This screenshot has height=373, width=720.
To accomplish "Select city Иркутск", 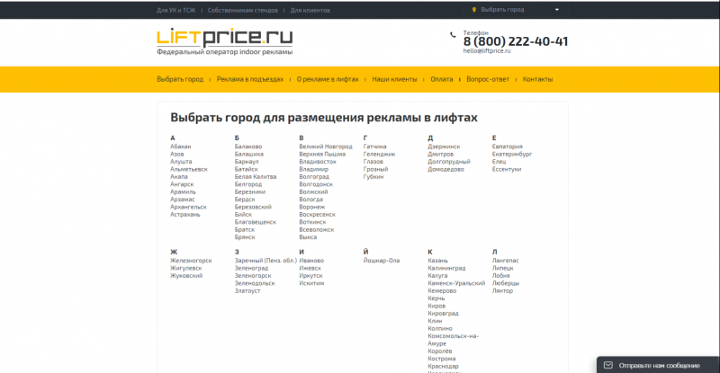I will pos(310,276).
